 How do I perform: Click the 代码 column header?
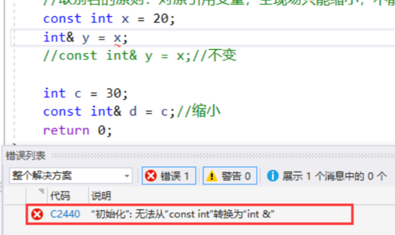60,196
